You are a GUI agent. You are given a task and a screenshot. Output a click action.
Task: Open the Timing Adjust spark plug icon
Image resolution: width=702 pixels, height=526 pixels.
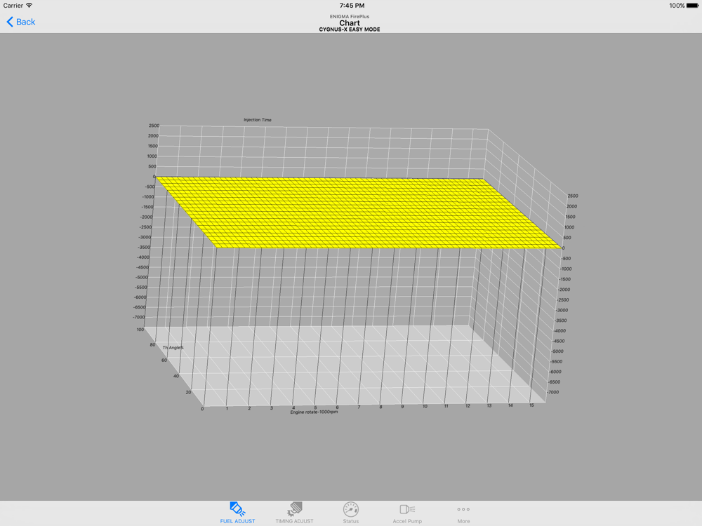[295, 509]
